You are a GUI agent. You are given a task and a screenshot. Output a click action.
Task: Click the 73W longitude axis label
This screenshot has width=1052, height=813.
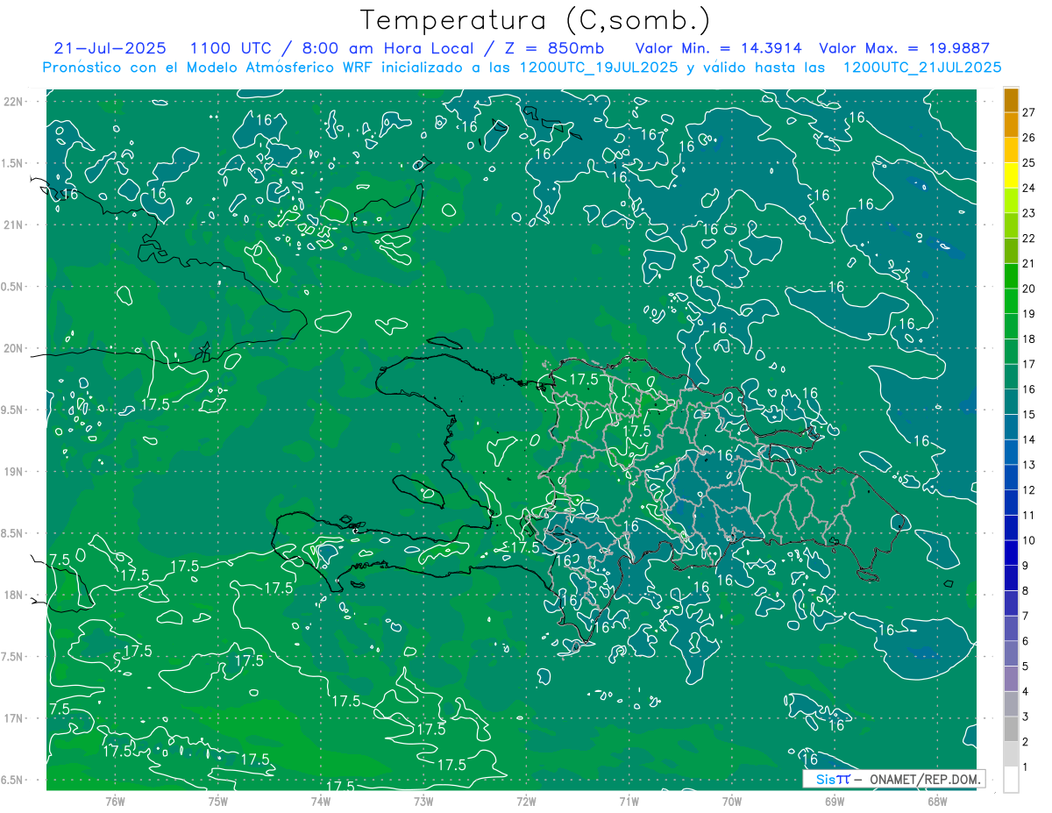click(423, 802)
